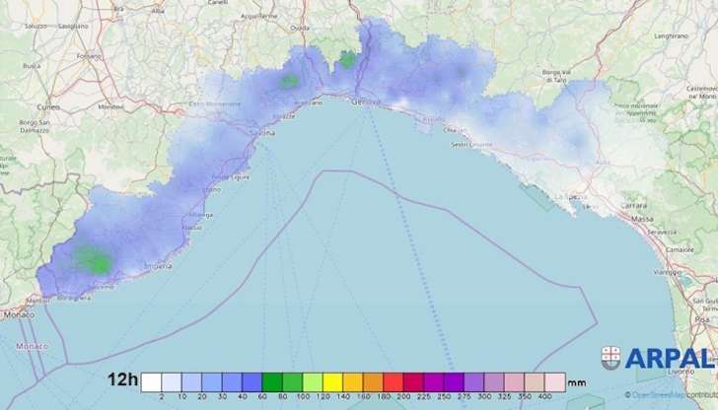Screen dimensions: 718x410
Task: Click the Camaiore town label
Action: point(680,250)
